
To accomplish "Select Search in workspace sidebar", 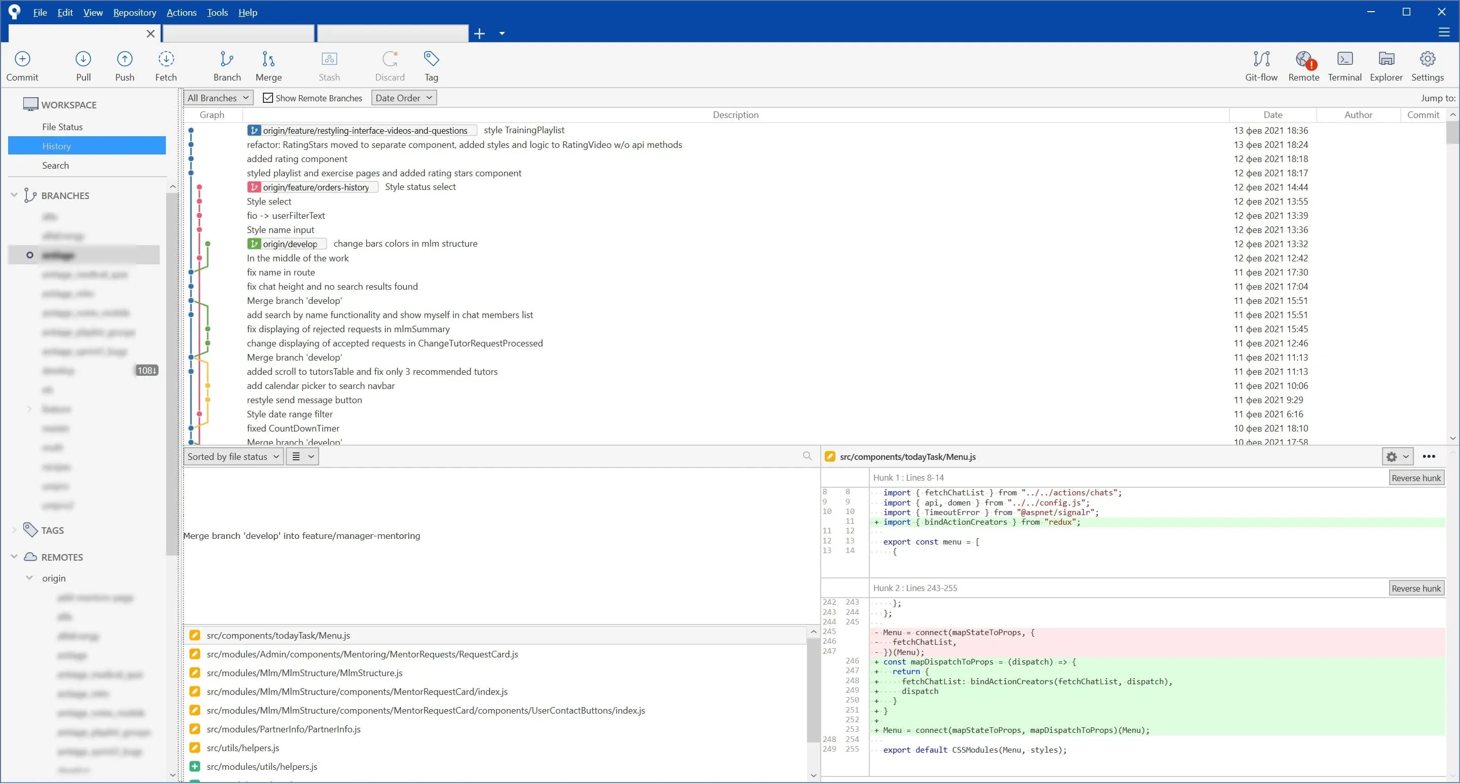I will pyautogui.click(x=87, y=166).
